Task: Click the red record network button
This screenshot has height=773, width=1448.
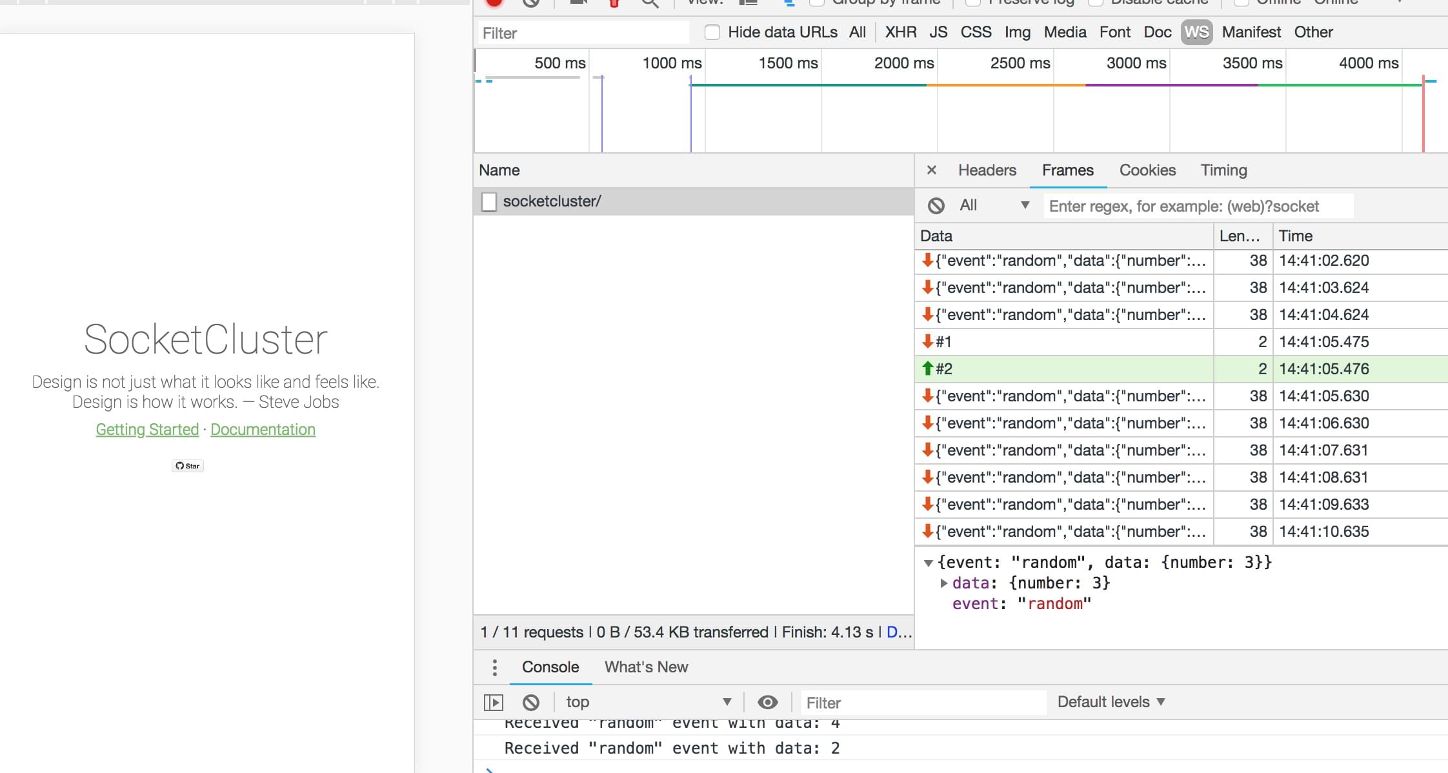Action: tap(494, 3)
